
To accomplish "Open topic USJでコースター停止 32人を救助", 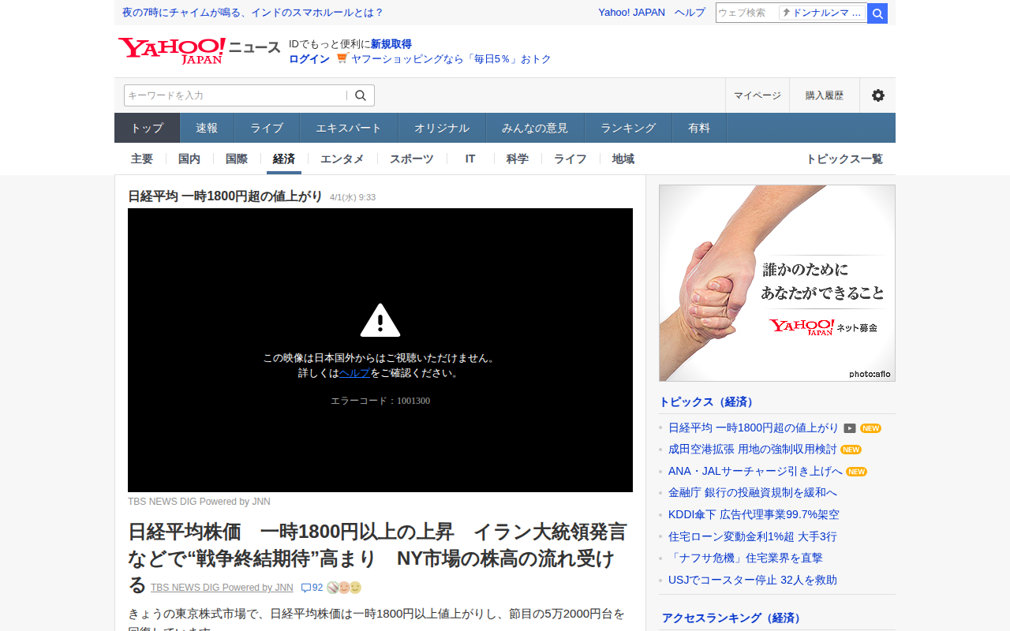I will click(x=753, y=581).
